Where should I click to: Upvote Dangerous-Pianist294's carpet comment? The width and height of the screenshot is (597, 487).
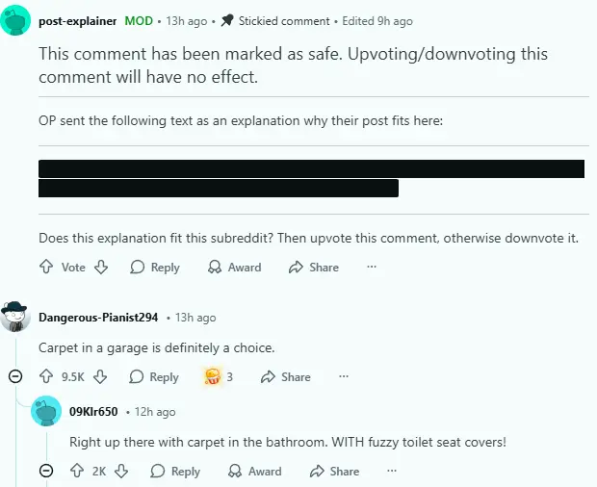click(x=46, y=377)
